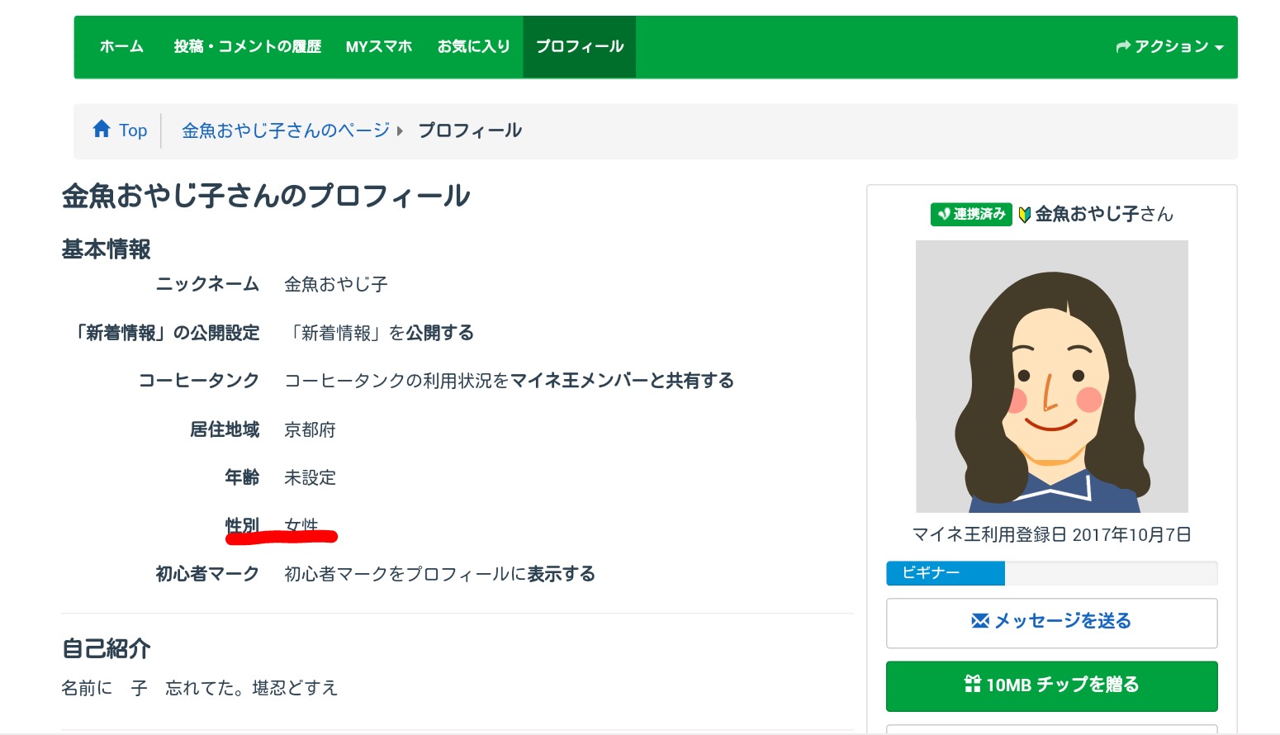This screenshot has width=1280, height=735.
Task: Open the ホーム tab
Action: click(121, 47)
